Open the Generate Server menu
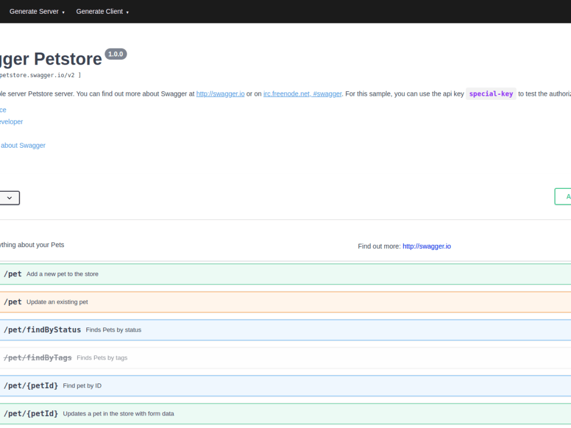Screen dimensions: 571x428 point(37,11)
